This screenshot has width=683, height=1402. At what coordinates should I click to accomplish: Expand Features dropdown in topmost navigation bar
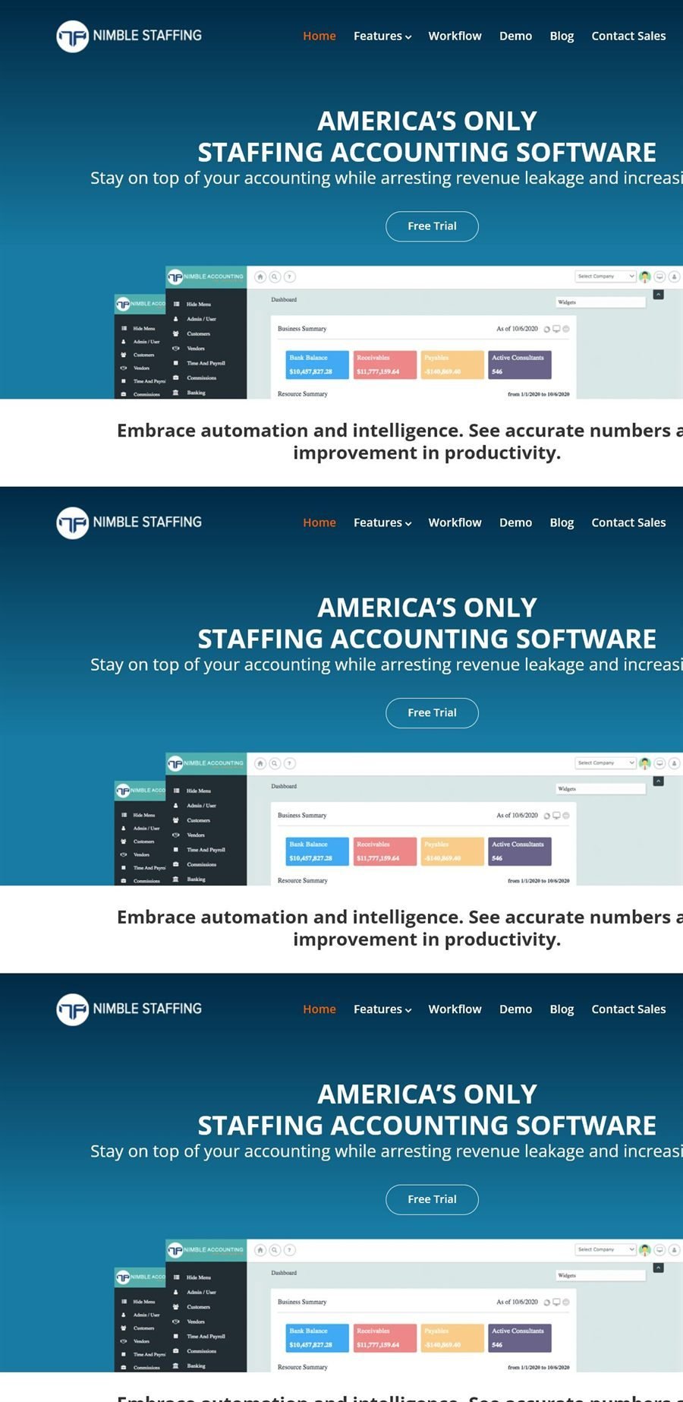[x=382, y=36]
